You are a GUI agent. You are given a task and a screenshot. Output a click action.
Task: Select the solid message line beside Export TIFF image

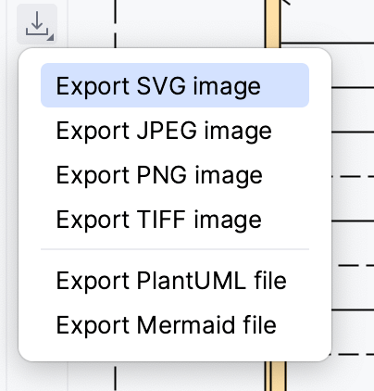click(x=353, y=221)
